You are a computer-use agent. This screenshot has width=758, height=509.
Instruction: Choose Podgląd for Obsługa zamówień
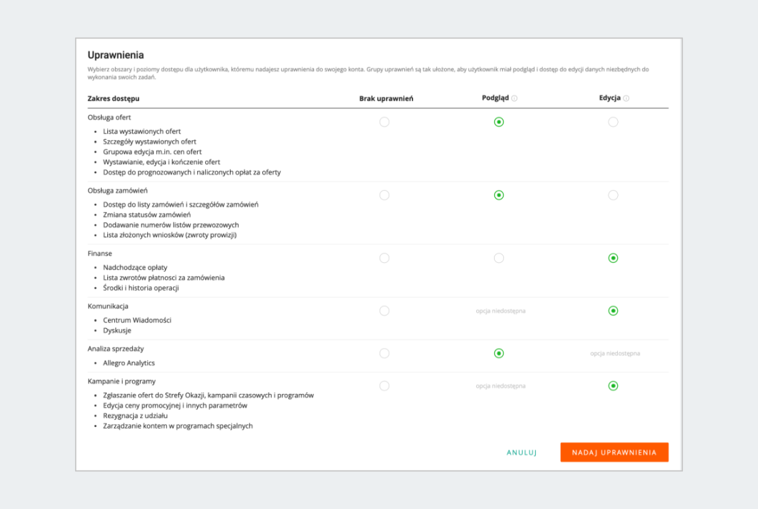click(499, 195)
